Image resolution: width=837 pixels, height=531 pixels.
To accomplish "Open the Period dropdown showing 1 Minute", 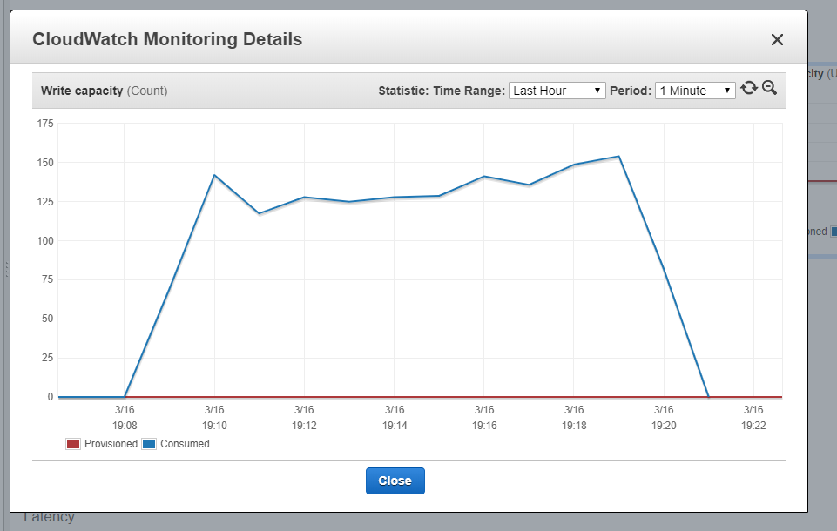I will tap(695, 91).
